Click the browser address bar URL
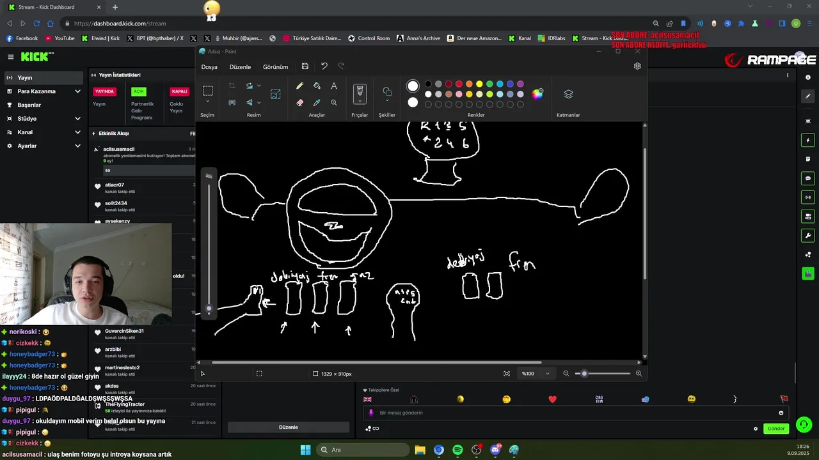This screenshot has height=460, width=819. click(x=120, y=24)
